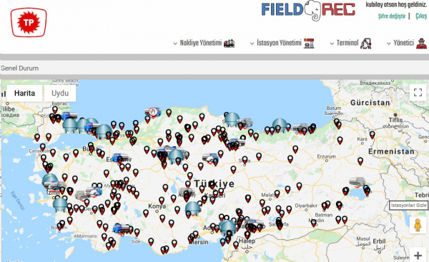
Task: Switch the map to Uydu view
Action: coord(60,93)
